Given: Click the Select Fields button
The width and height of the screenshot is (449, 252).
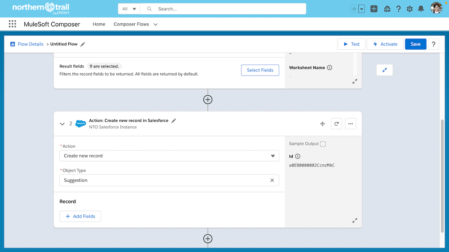Looking at the screenshot, I should click(x=260, y=70).
